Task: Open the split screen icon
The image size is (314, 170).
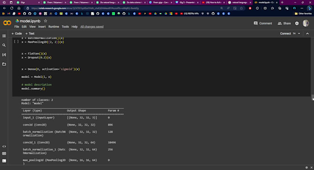Action: pos(265,8)
